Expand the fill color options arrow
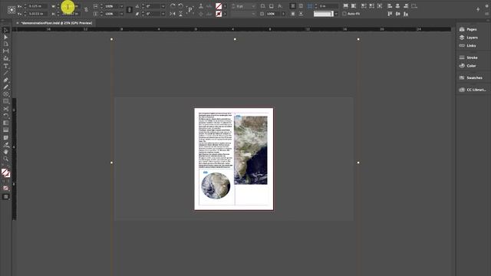 (x=225, y=6)
